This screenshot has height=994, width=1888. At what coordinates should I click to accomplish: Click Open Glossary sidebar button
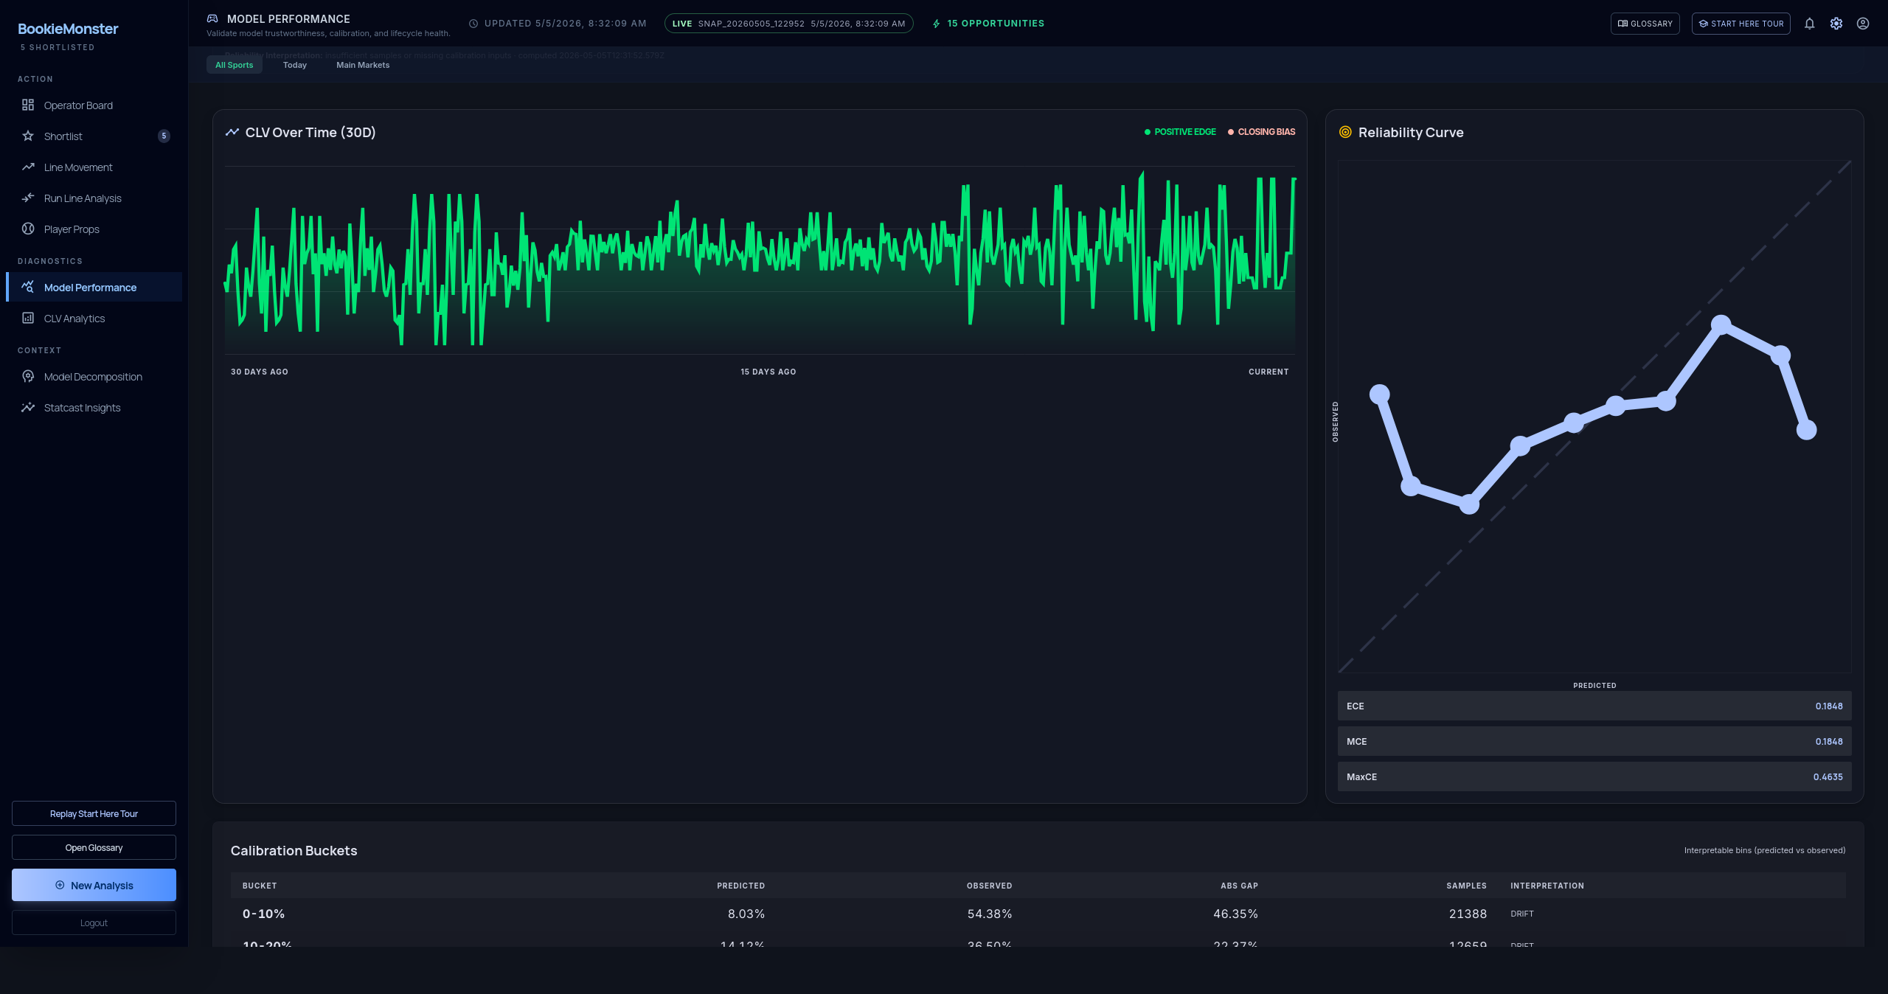click(94, 847)
